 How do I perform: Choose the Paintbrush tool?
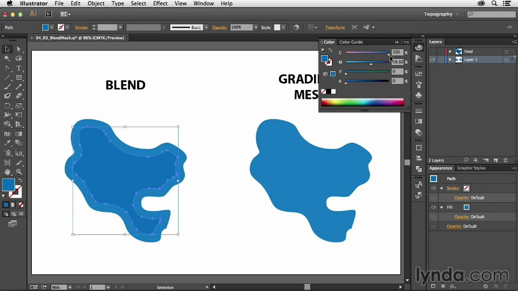point(7,87)
